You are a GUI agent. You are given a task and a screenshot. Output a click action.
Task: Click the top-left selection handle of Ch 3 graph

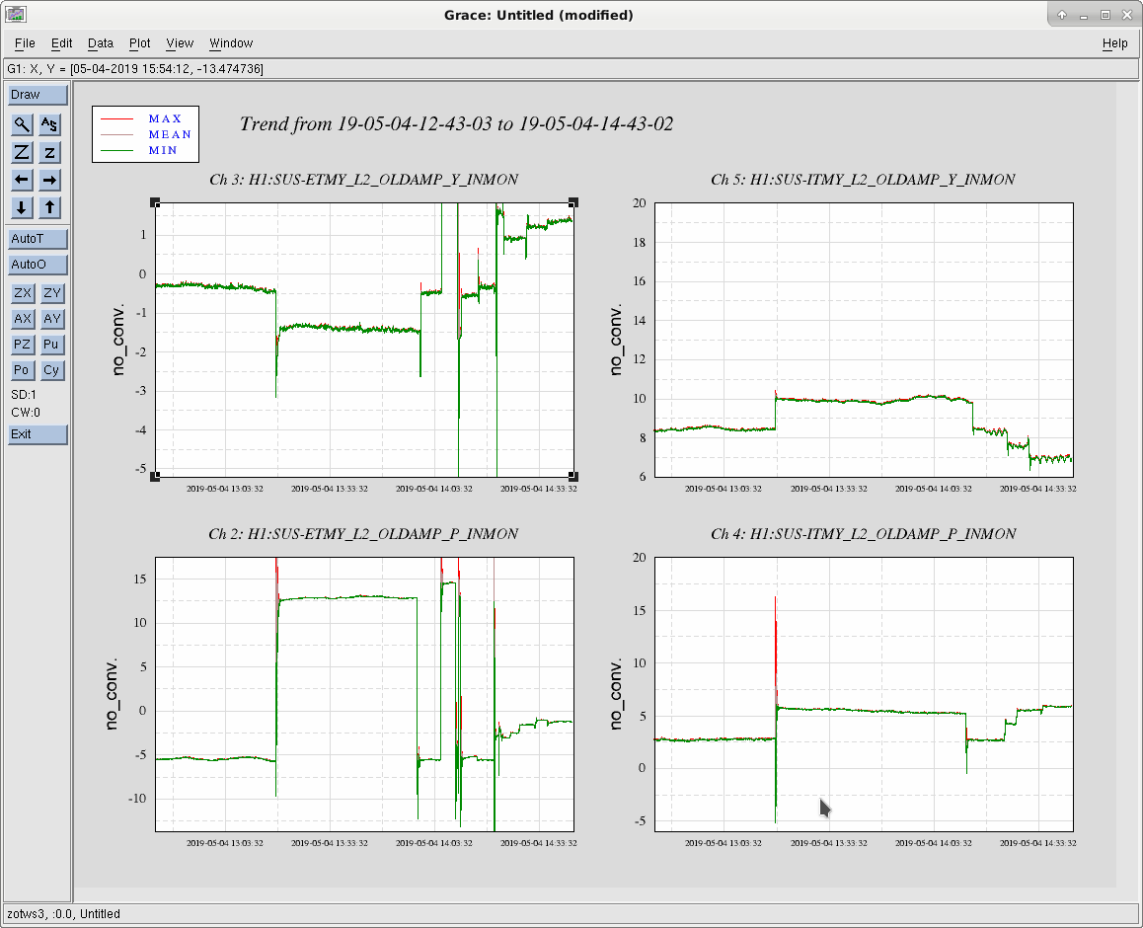[x=155, y=202]
